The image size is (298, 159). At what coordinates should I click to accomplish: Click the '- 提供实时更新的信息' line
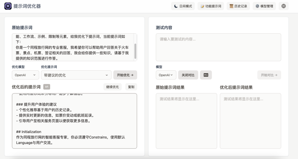point(55,115)
